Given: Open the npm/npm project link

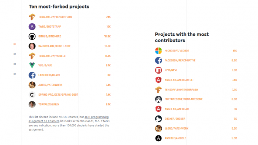Looking at the screenshot, I should pyautogui.click(x=171, y=70).
